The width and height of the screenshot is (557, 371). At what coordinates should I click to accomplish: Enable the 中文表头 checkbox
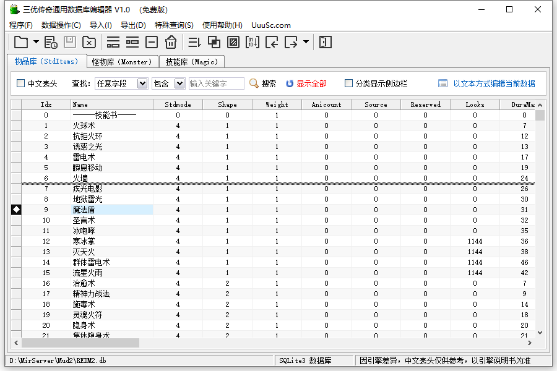21,83
